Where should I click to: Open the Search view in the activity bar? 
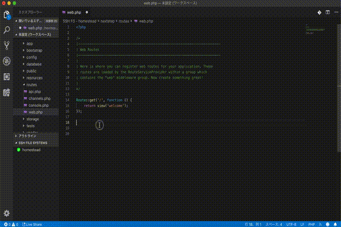click(7, 30)
